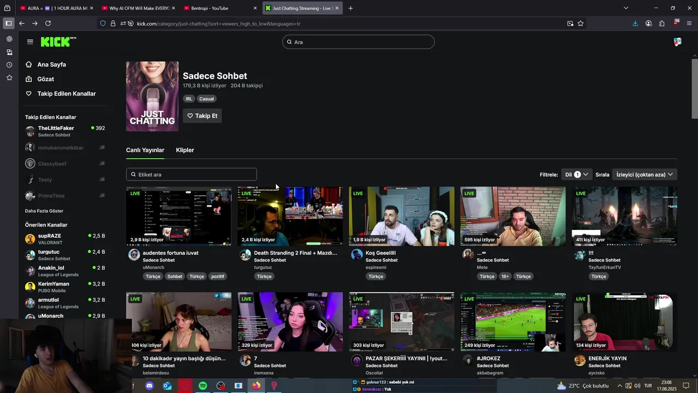Screen dimensions: 698x393
Task: Expand Daha Fazla Göster in followed channels
Action: point(44,211)
